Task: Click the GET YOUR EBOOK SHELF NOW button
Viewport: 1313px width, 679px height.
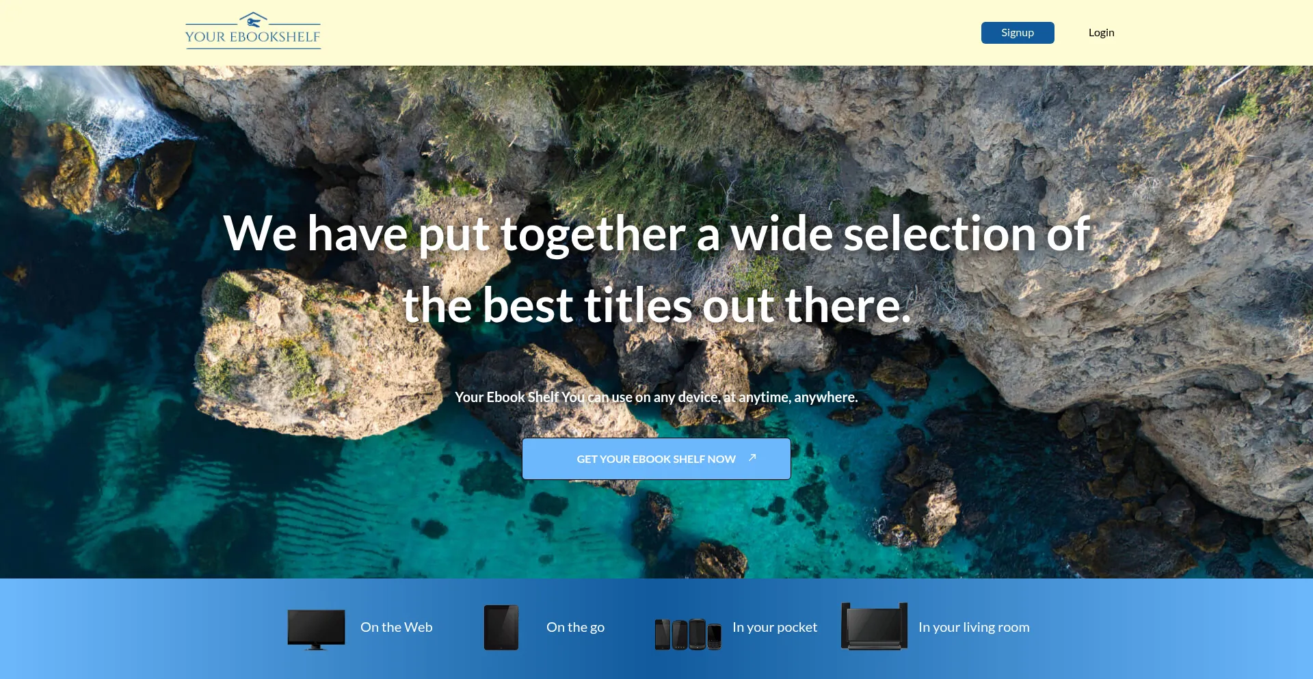Action: pos(655,459)
